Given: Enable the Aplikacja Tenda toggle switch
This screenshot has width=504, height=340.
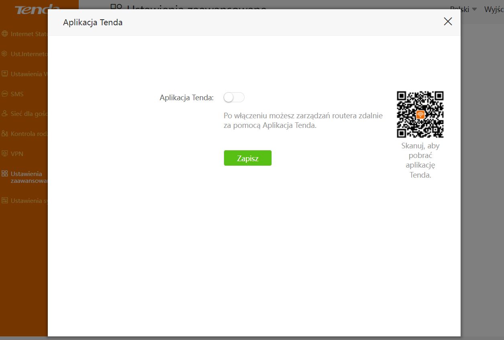Looking at the screenshot, I should [x=234, y=97].
